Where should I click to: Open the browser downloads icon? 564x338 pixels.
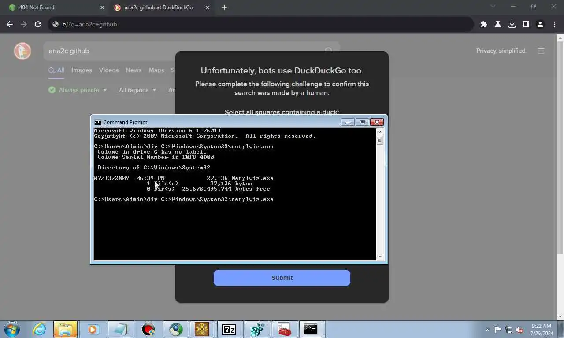pos(512,24)
